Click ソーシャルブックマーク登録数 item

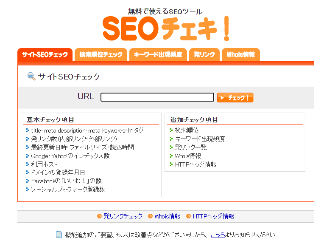[68, 189]
